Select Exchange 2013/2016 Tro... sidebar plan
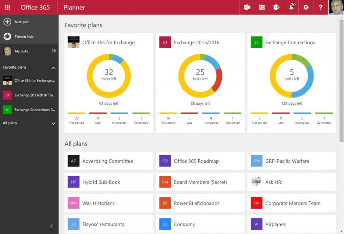Image resolution: width=344 pixels, height=234 pixels. coord(29,95)
